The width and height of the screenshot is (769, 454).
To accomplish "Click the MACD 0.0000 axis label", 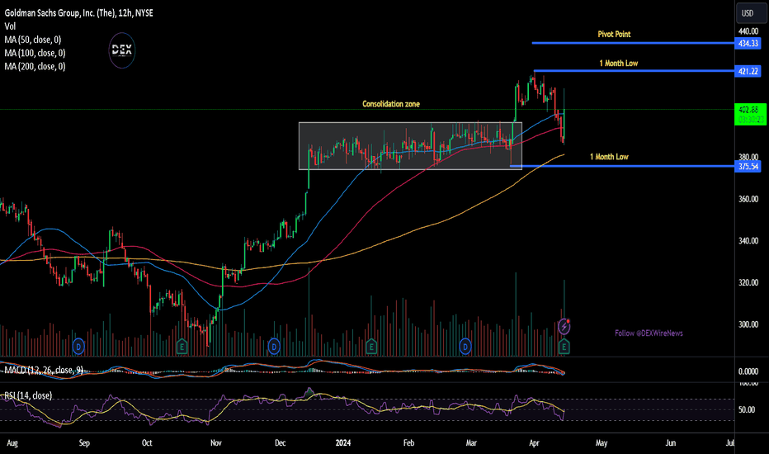I will coord(748,371).
